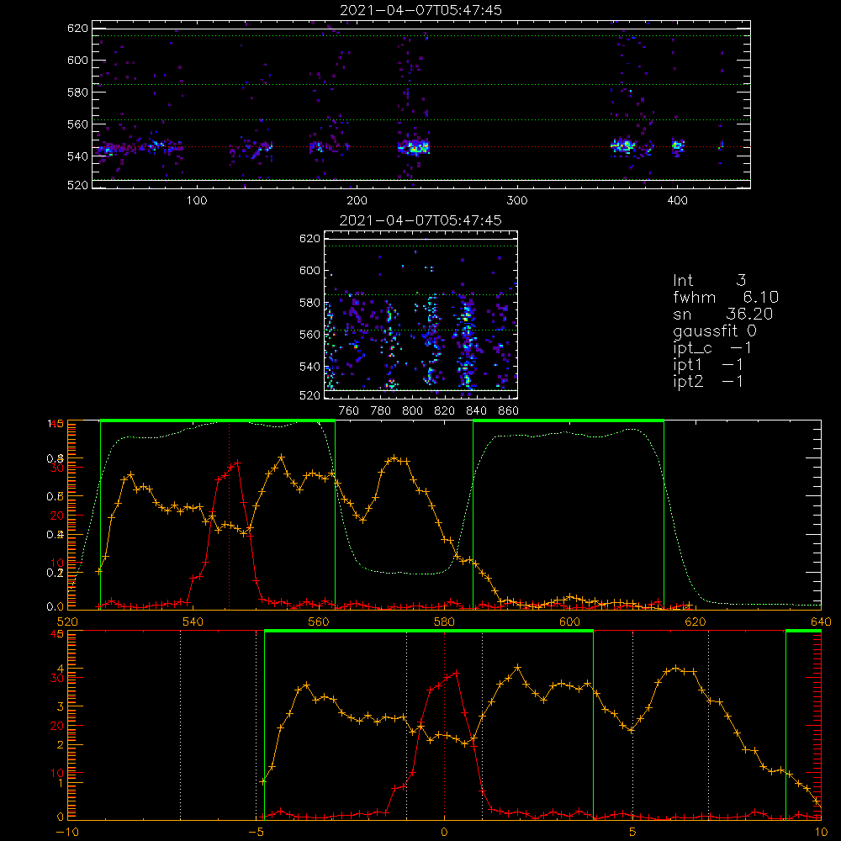Click x-axis label 300 on top plot
Viewport: 841px width, 841px height.
pyautogui.click(x=517, y=201)
